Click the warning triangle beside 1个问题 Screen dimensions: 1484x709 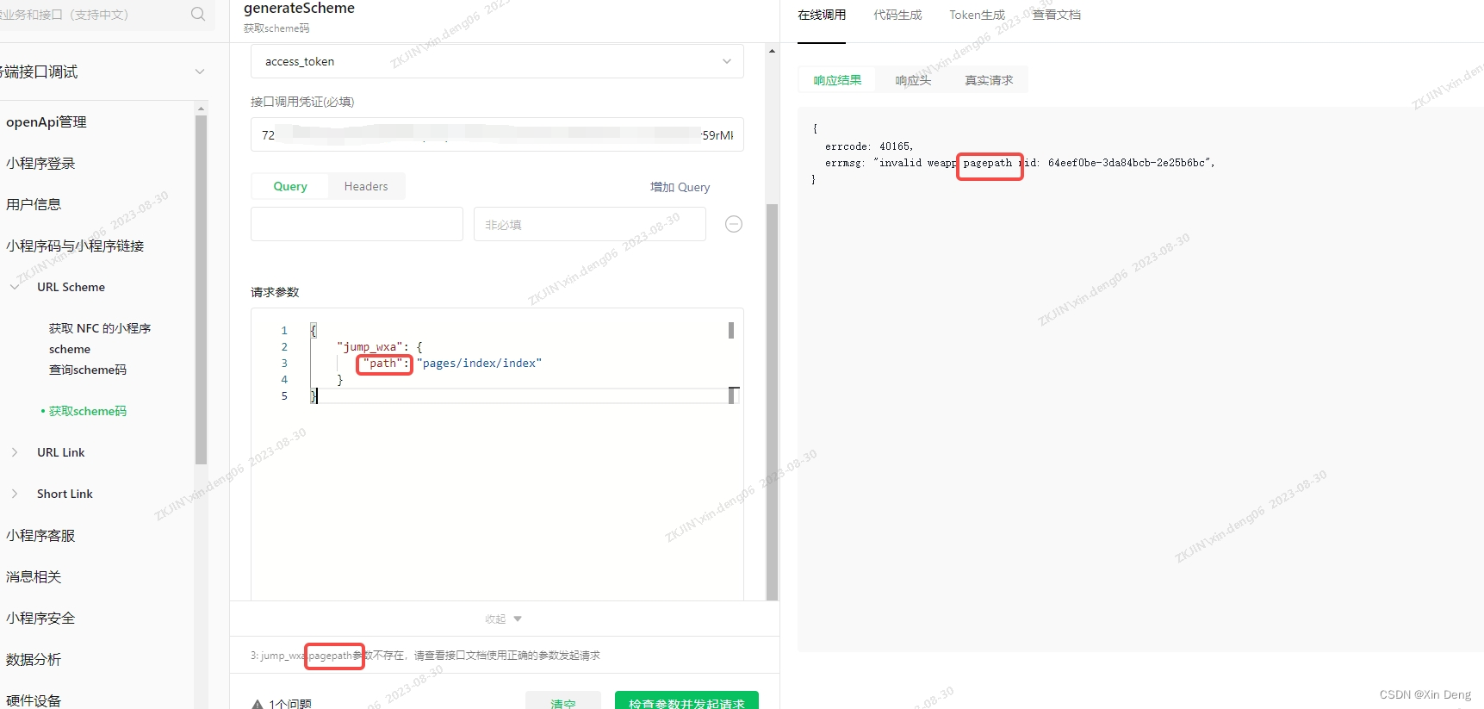258,704
